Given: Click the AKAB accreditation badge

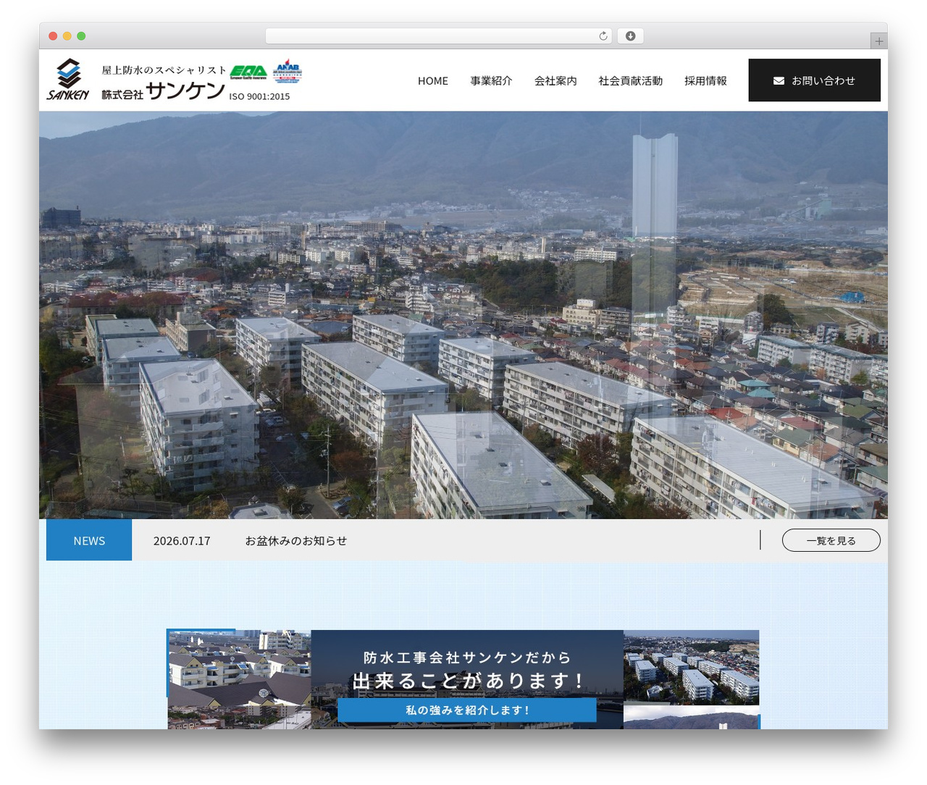Looking at the screenshot, I should pyautogui.click(x=288, y=71).
